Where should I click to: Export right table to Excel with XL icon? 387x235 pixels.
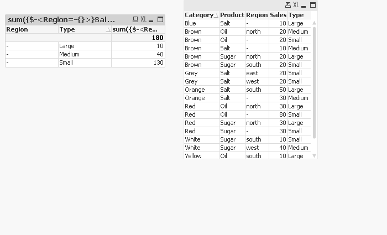296,5
